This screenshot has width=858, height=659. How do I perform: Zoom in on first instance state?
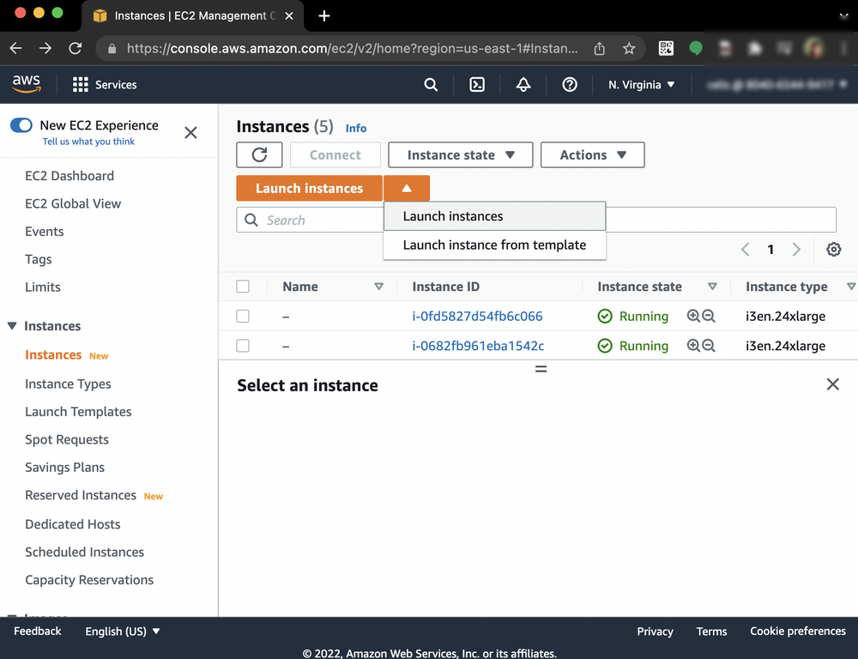point(693,316)
